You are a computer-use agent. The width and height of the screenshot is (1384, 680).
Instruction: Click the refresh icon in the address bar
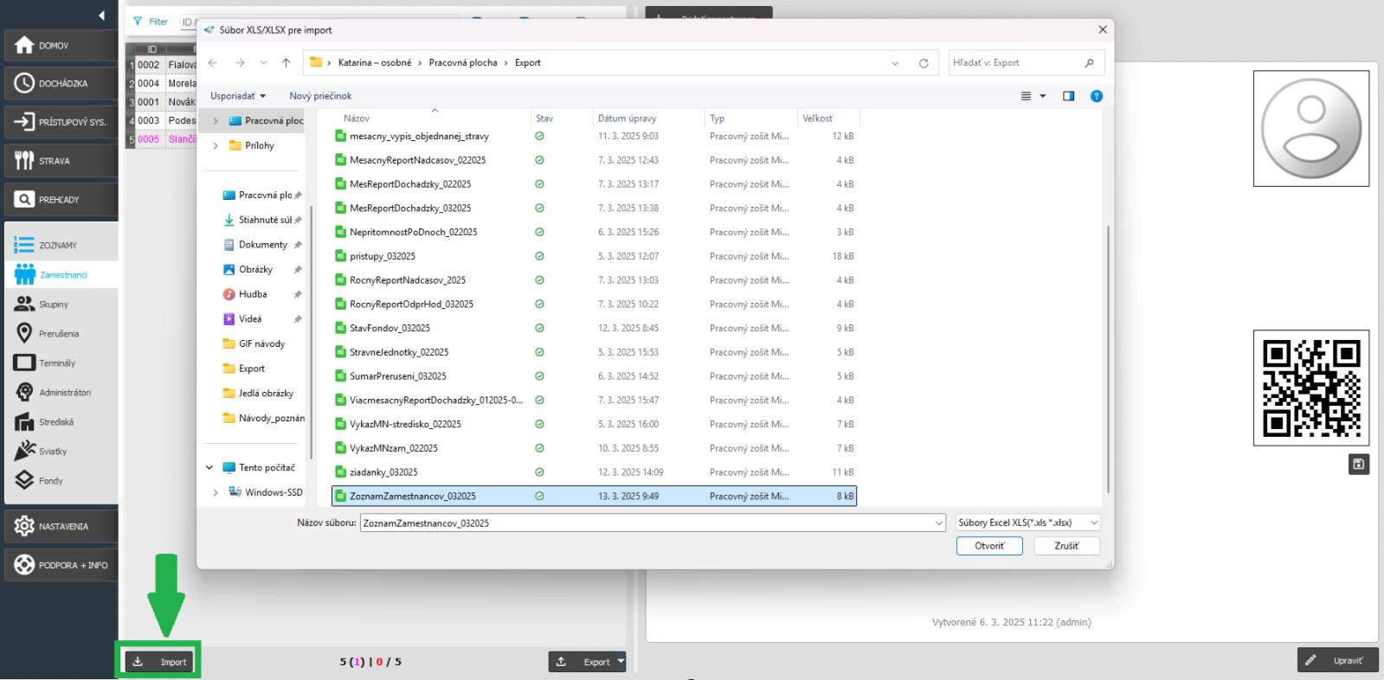pyautogui.click(x=924, y=63)
